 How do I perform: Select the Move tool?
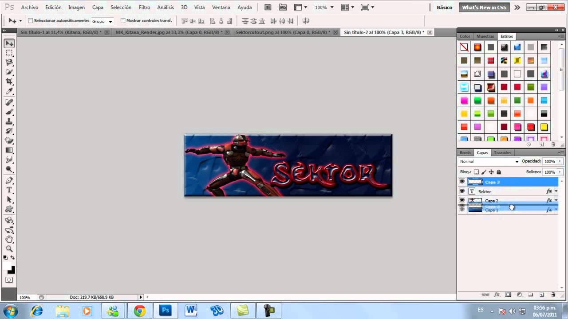click(9, 43)
